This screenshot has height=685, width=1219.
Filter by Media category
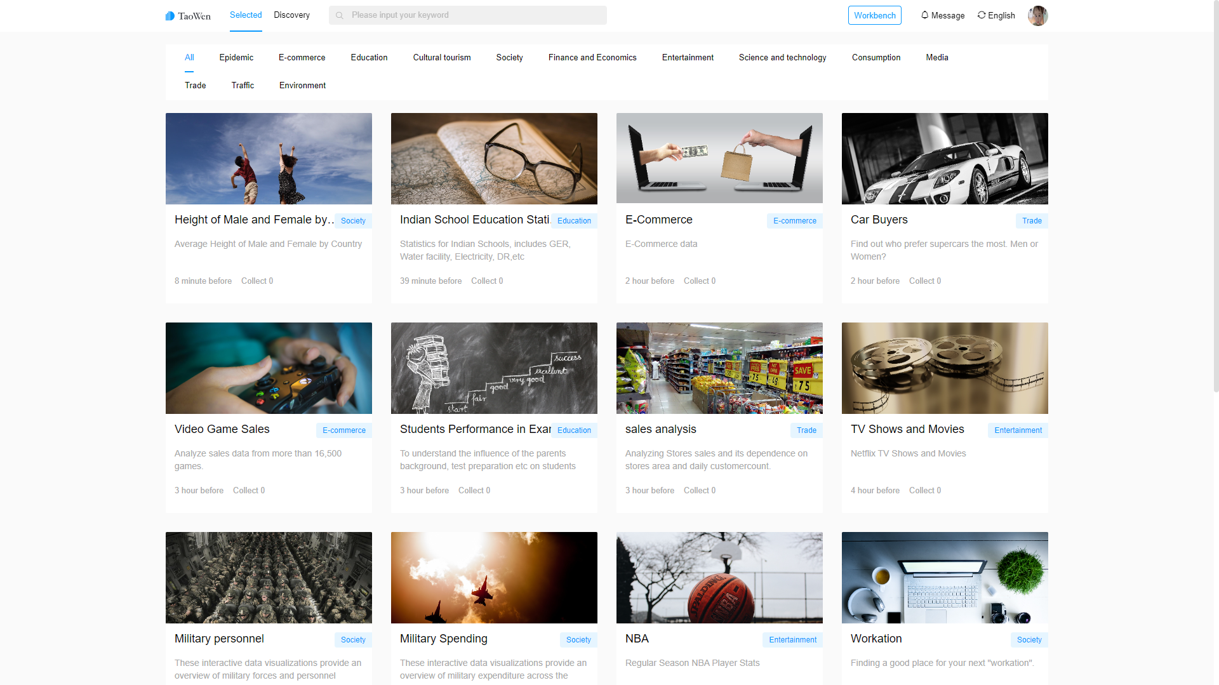[x=936, y=57]
